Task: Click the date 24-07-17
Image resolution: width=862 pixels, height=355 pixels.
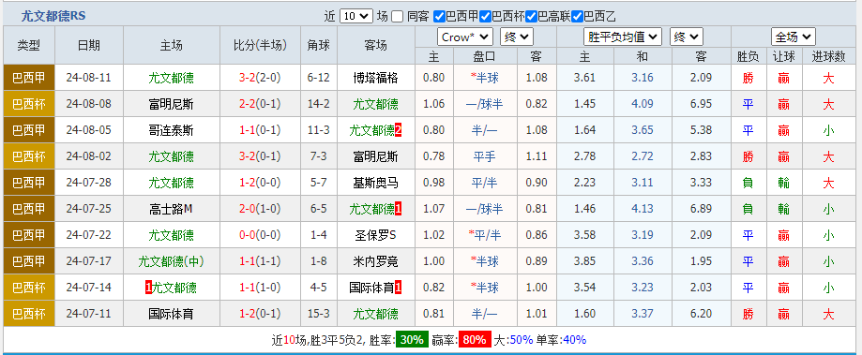Action: click(x=88, y=261)
